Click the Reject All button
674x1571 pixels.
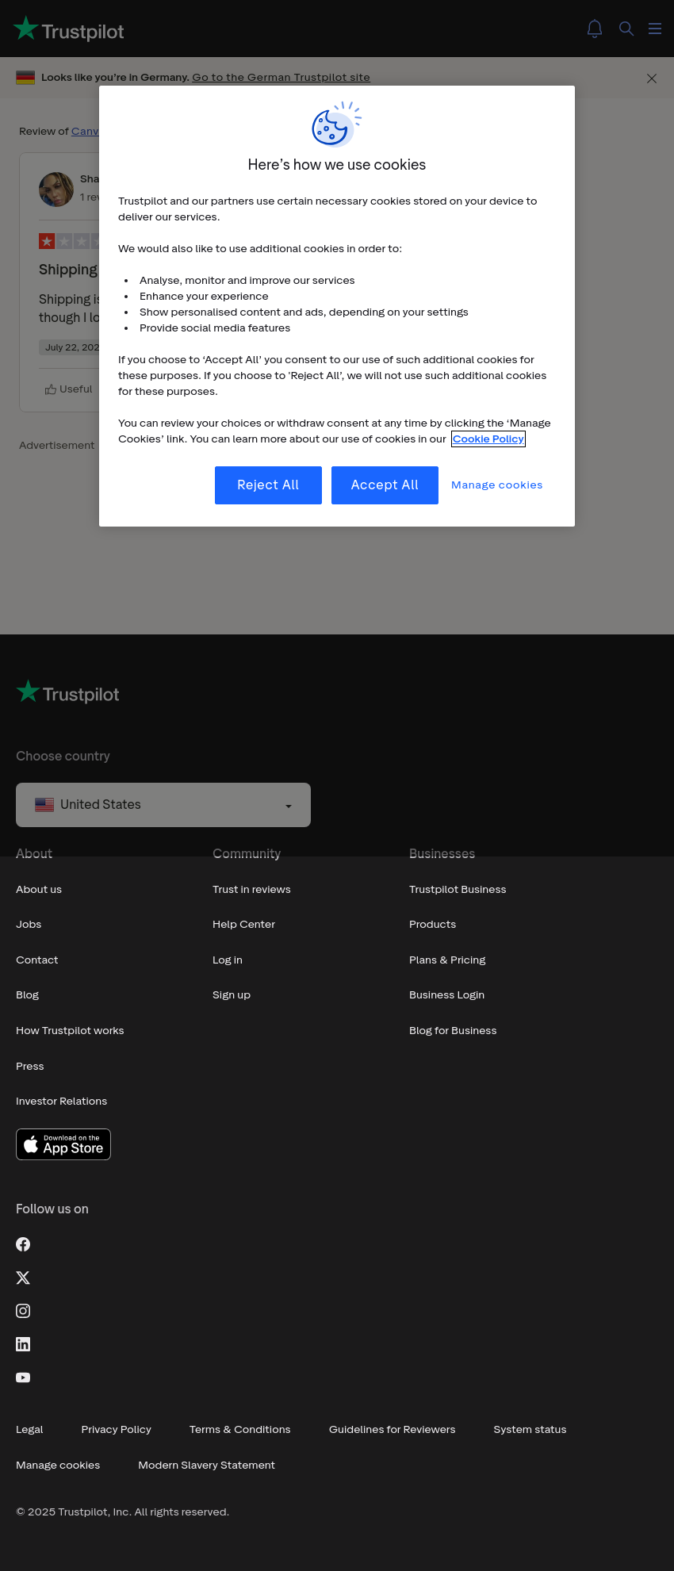click(268, 485)
